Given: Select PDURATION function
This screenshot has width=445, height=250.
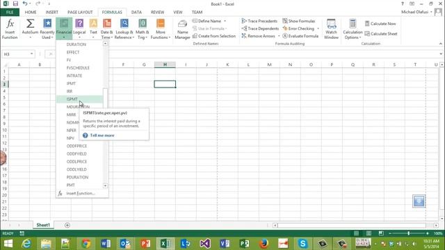Looking at the screenshot, I should pyautogui.click(x=79, y=177).
